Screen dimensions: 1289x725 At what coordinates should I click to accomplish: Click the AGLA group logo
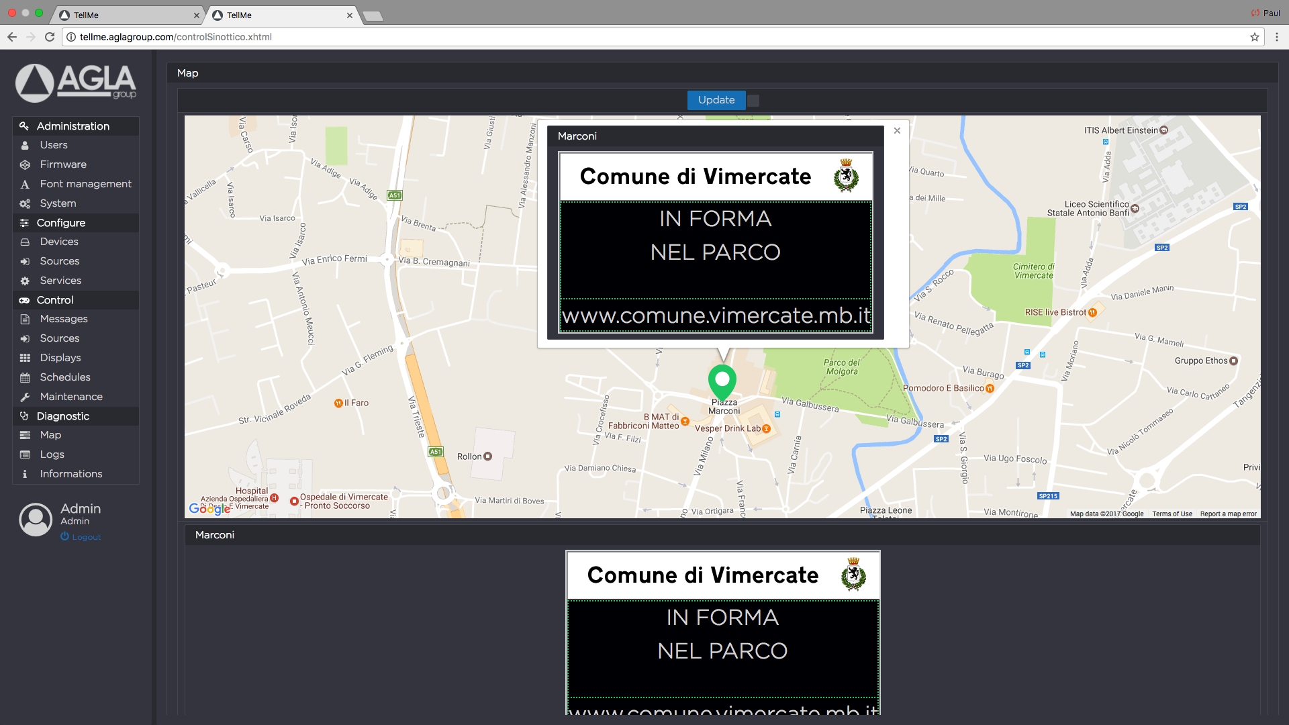[x=76, y=83]
